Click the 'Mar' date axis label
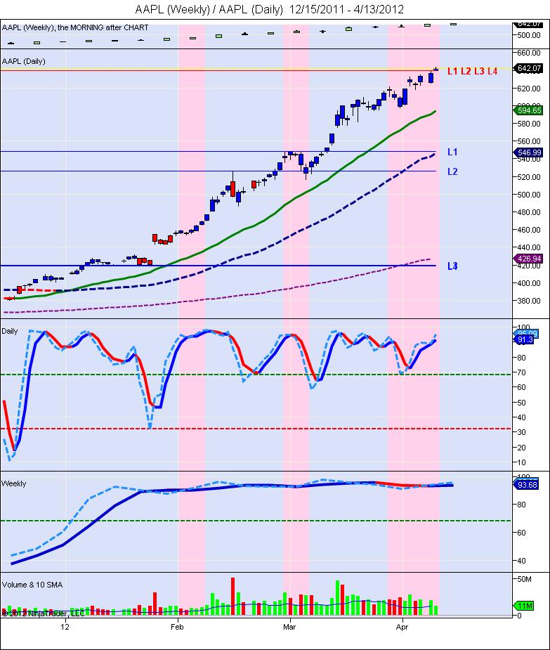The height and width of the screenshot is (650, 550). click(x=289, y=627)
